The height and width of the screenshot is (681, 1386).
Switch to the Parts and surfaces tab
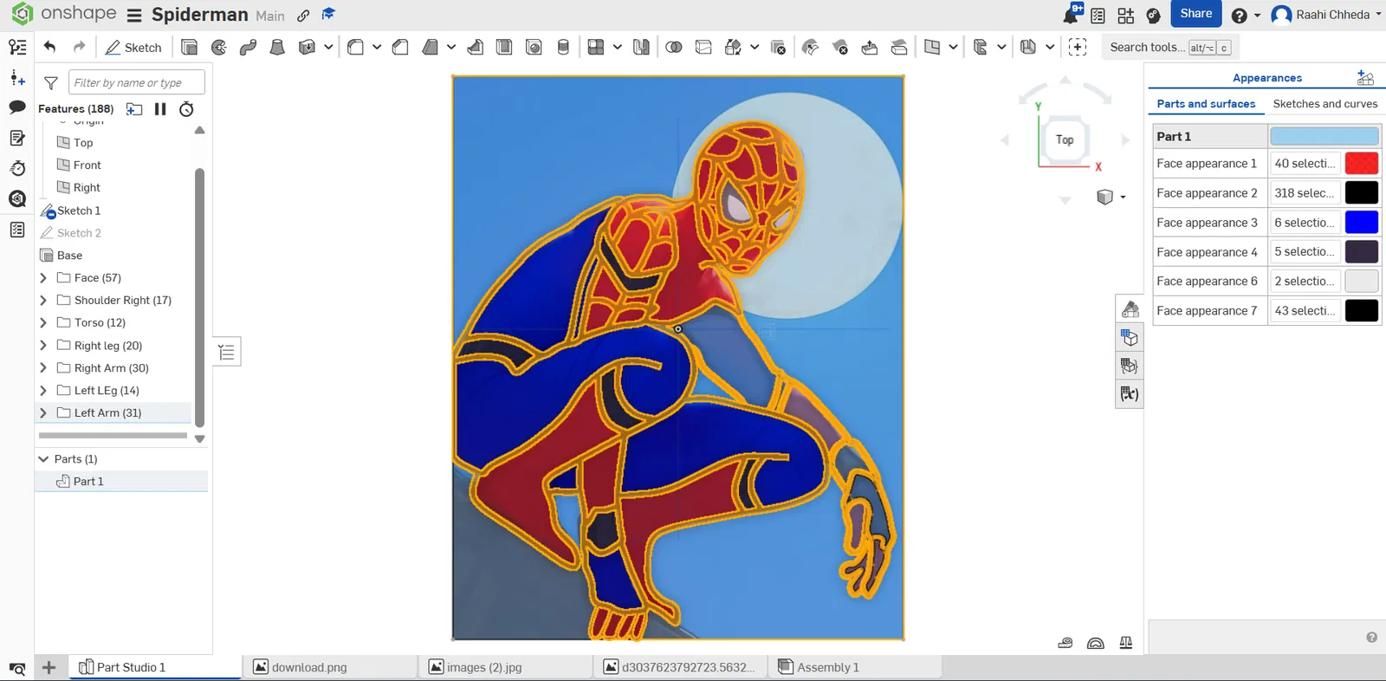(x=1206, y=104)
